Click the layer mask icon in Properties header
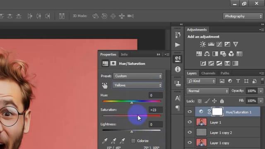The image size is (265, 149). click(x=113, y=63)
